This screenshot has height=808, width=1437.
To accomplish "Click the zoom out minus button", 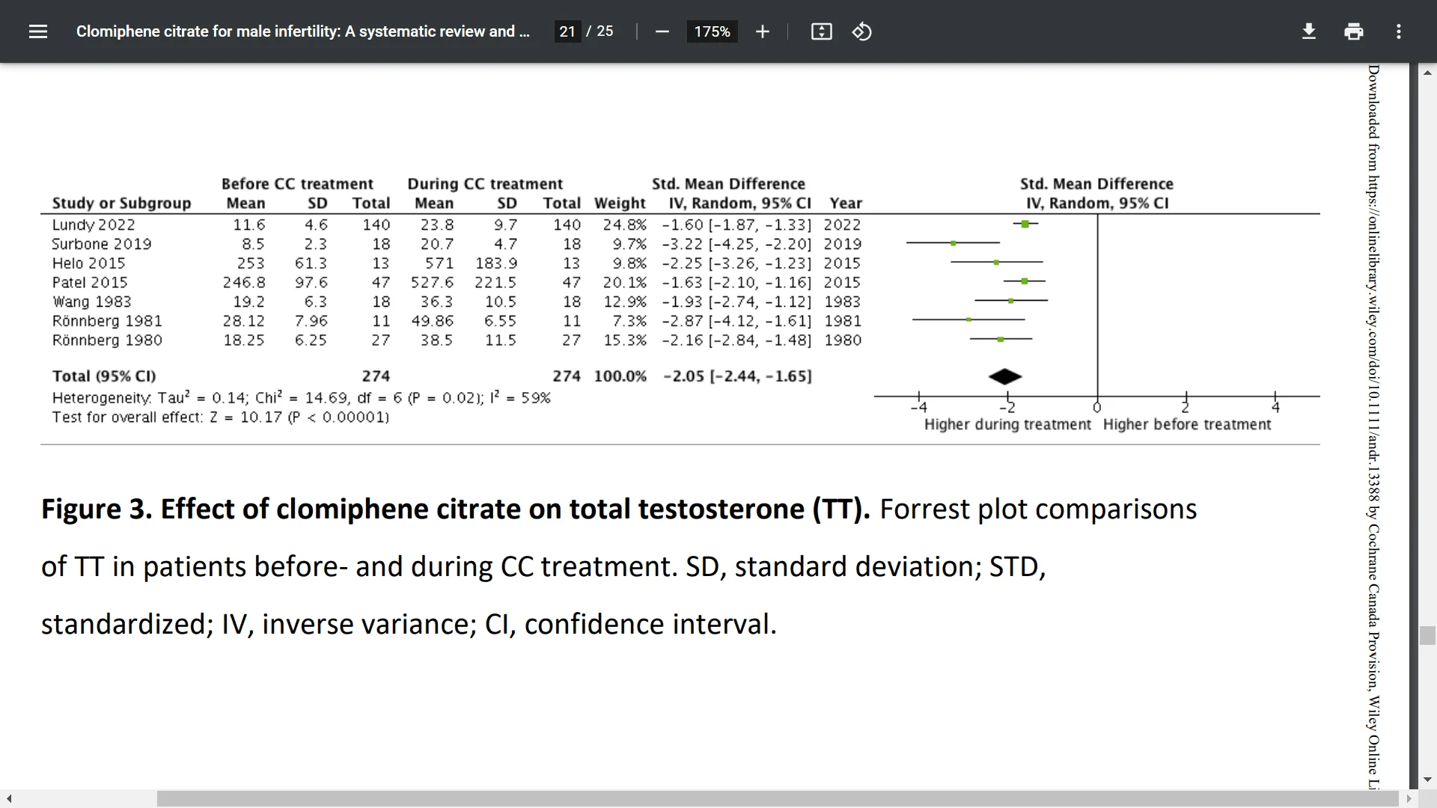I will [663, 31].
